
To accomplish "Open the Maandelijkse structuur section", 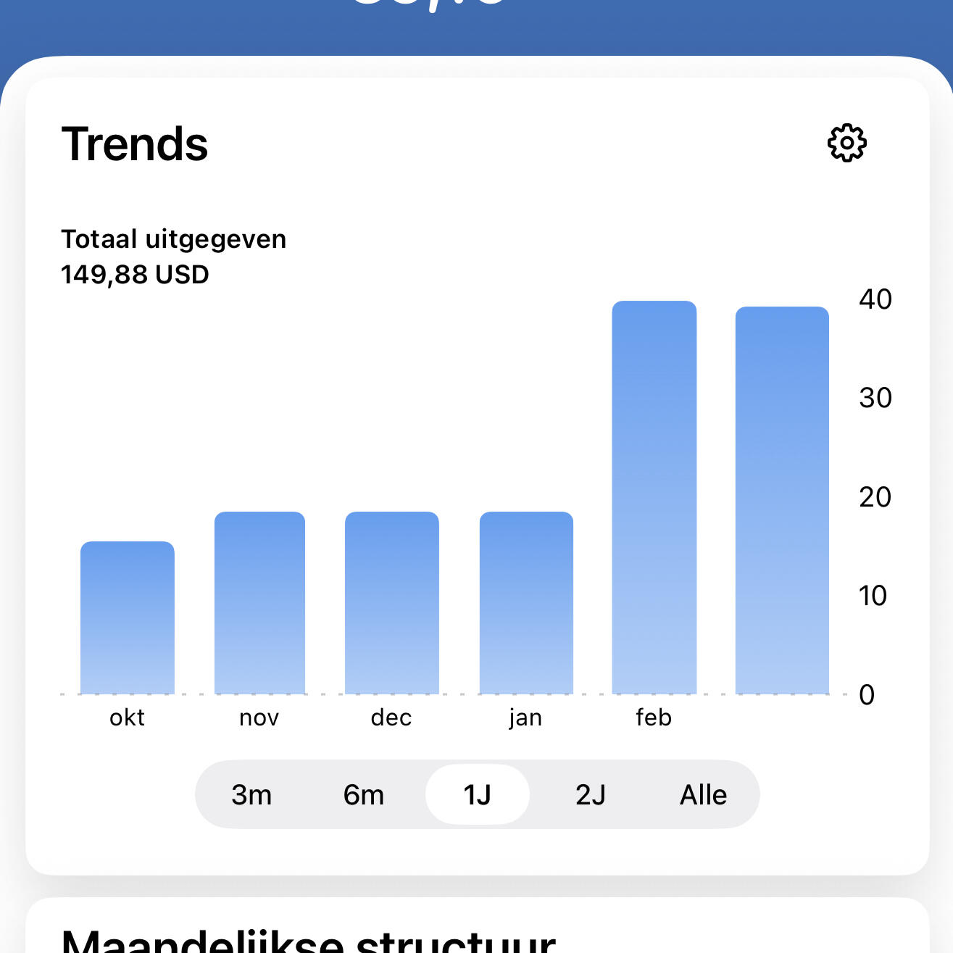I will click(309, 939).
